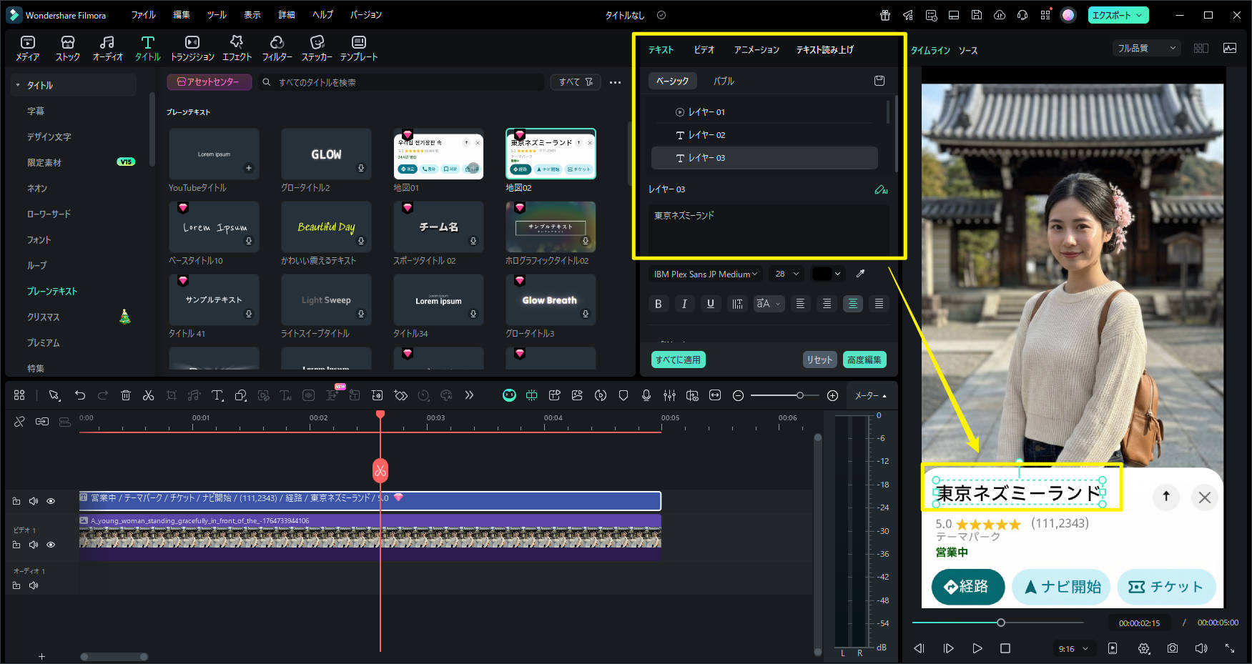Click the Apply to All button
This screenshot has height=664, width=1252.
(x=679, y=360)
